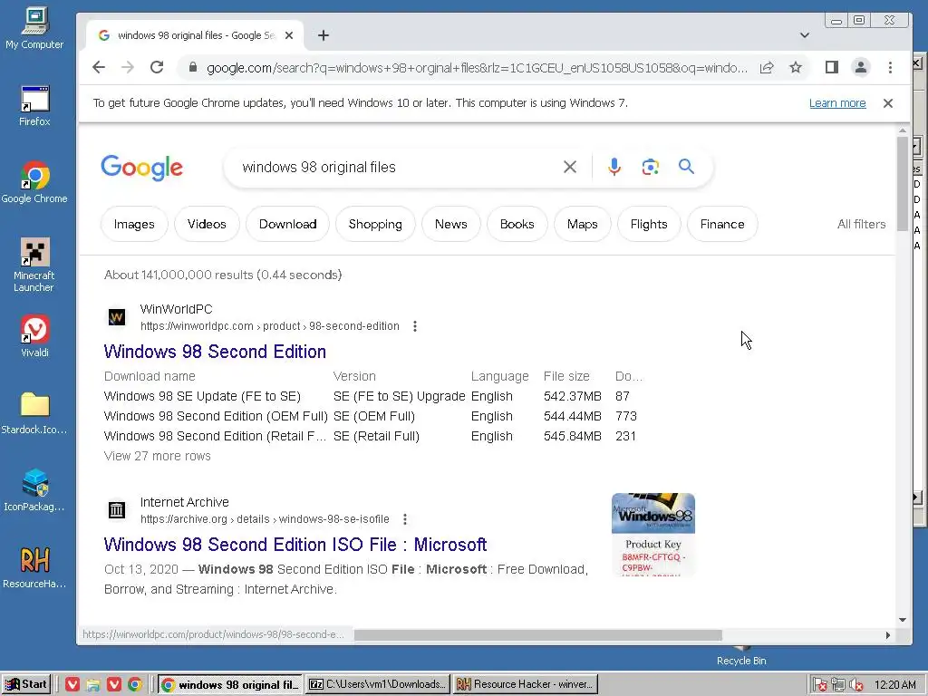Open Windows 98 product key thumbnail
928x696 pixels.
coord(652,535)
